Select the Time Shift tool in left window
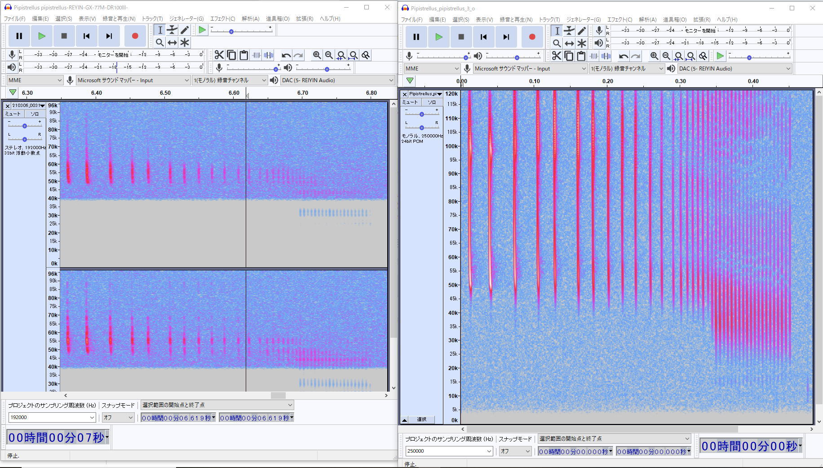Image resolution: width=823 pixels, height=468 pixels. tap(172, 42)
